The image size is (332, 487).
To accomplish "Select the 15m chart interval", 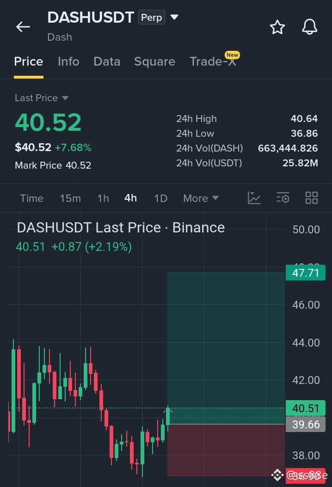I will point(70,198).
